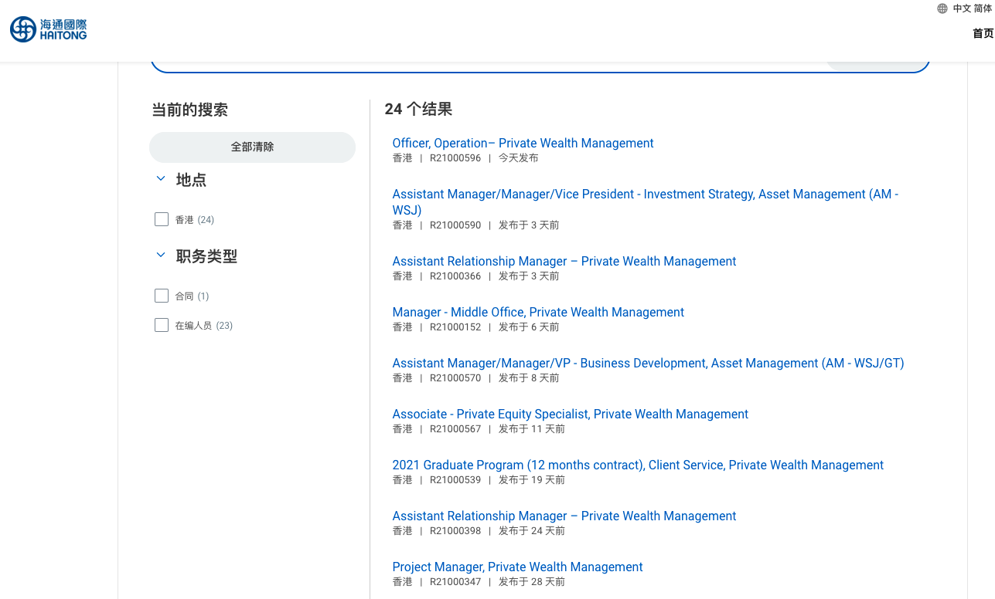Enable the 在编人员 checkbox
The height and width of the screenshot is (599, 995).
[162, 325]
